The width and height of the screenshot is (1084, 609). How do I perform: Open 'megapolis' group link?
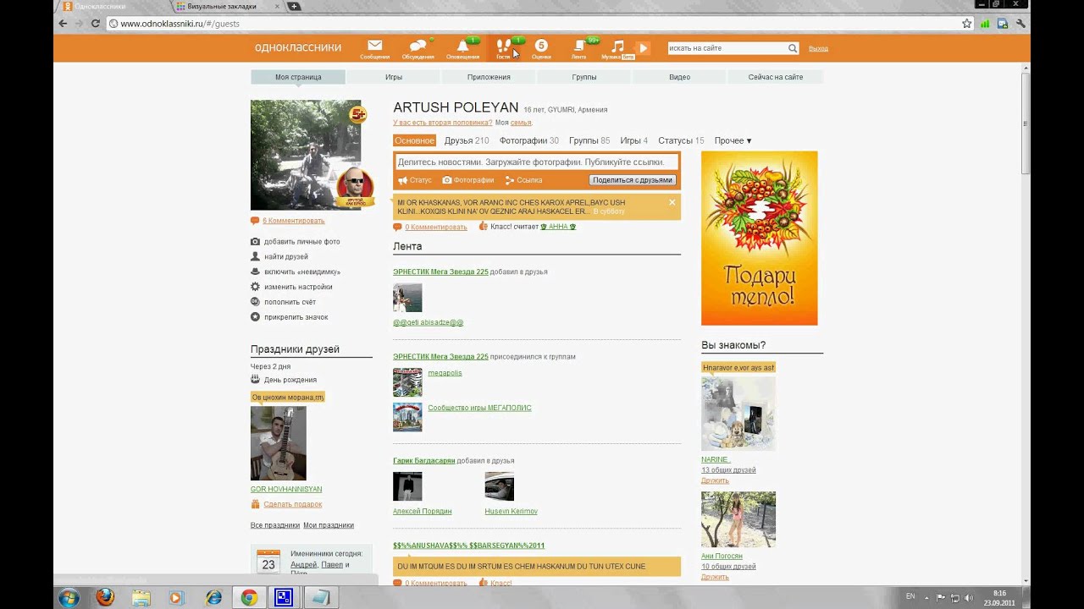click(x=445, y=373)
